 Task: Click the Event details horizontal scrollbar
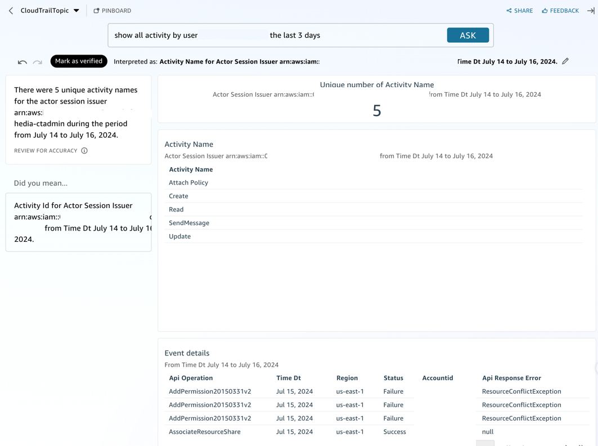[485, 444]
